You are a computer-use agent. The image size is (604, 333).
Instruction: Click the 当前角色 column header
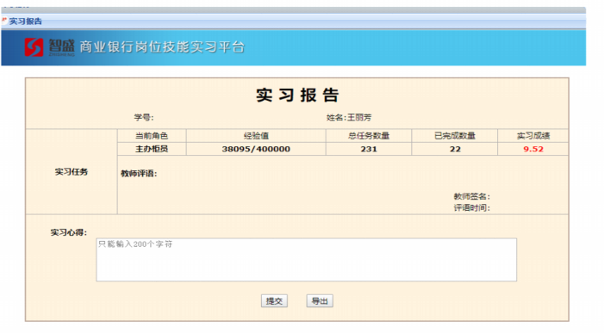152,136
